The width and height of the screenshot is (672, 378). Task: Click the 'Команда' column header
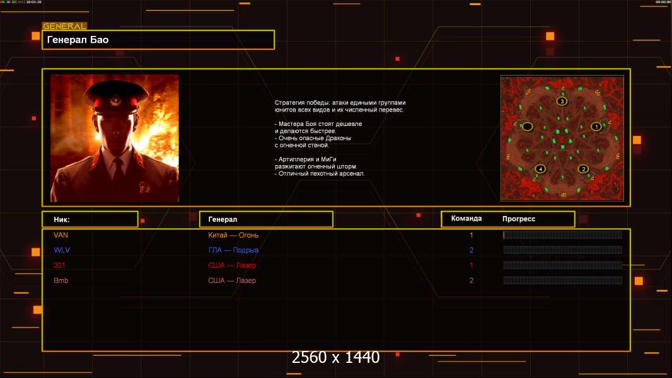[x=466, y=219]
